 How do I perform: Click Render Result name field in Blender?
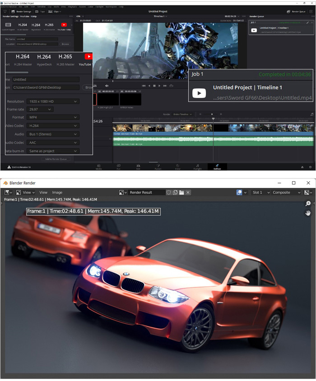tap(146, 193)
